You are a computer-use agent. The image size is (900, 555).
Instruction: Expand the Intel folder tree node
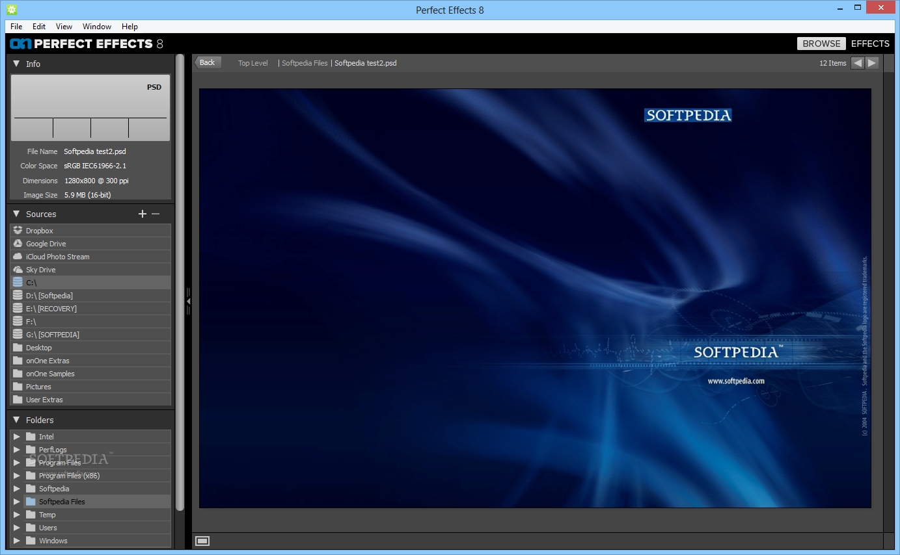click(x=17, y=437)
